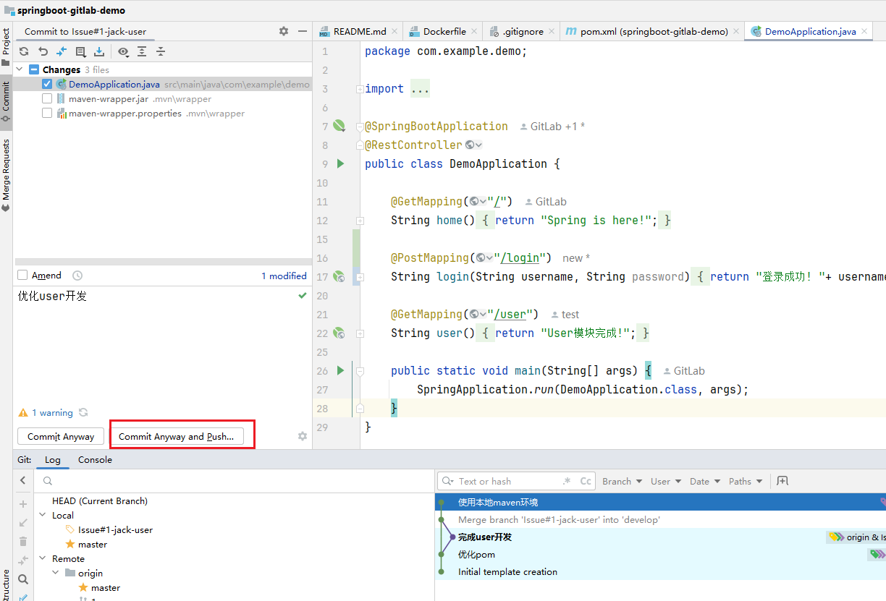Click the magnifier search icon in Git log sidebar
The height and width of the screenshot is (601, 886).
click(23, 579)
